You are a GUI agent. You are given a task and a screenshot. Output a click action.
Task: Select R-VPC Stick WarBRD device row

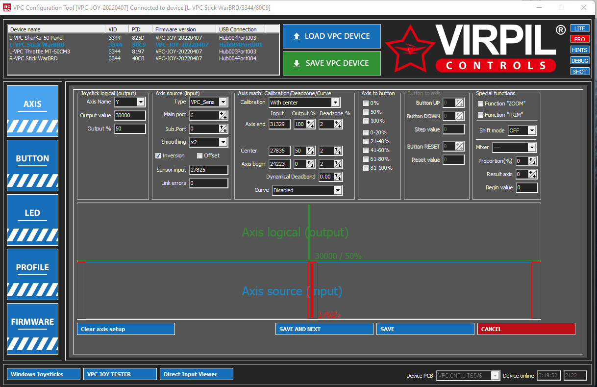coord(143,58)
